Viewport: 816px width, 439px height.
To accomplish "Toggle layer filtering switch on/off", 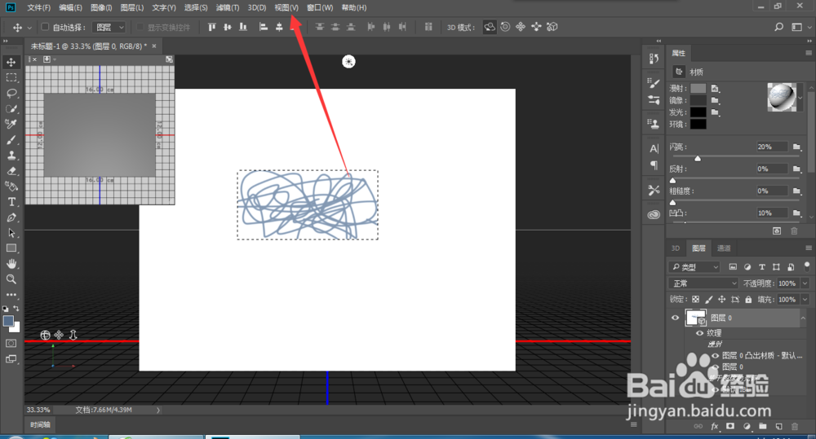I will pos(807,266).
